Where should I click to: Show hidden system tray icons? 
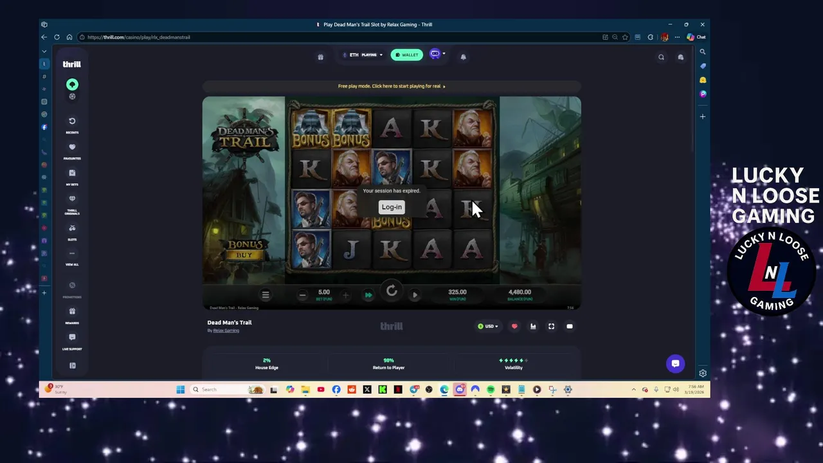point(634,390)
